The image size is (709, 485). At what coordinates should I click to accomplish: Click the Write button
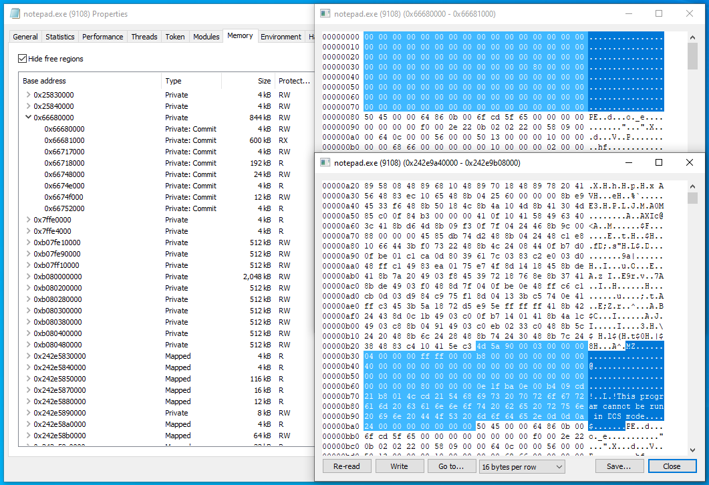click(x=399, y=466)
